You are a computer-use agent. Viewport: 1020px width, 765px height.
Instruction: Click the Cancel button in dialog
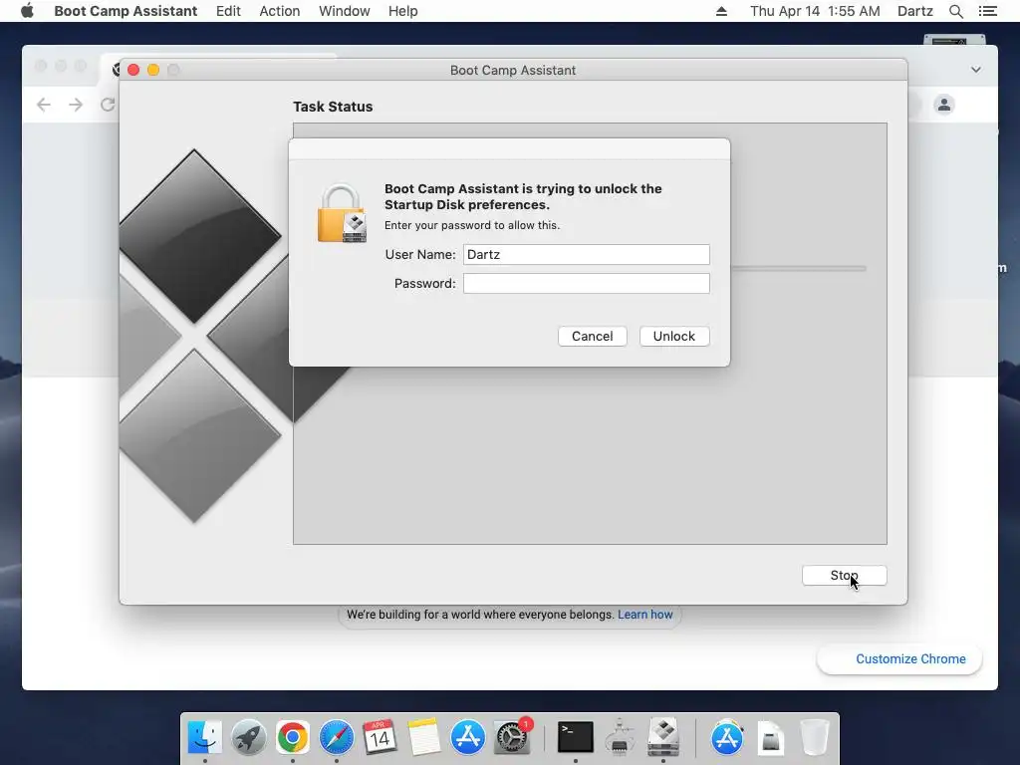[592, 337]
